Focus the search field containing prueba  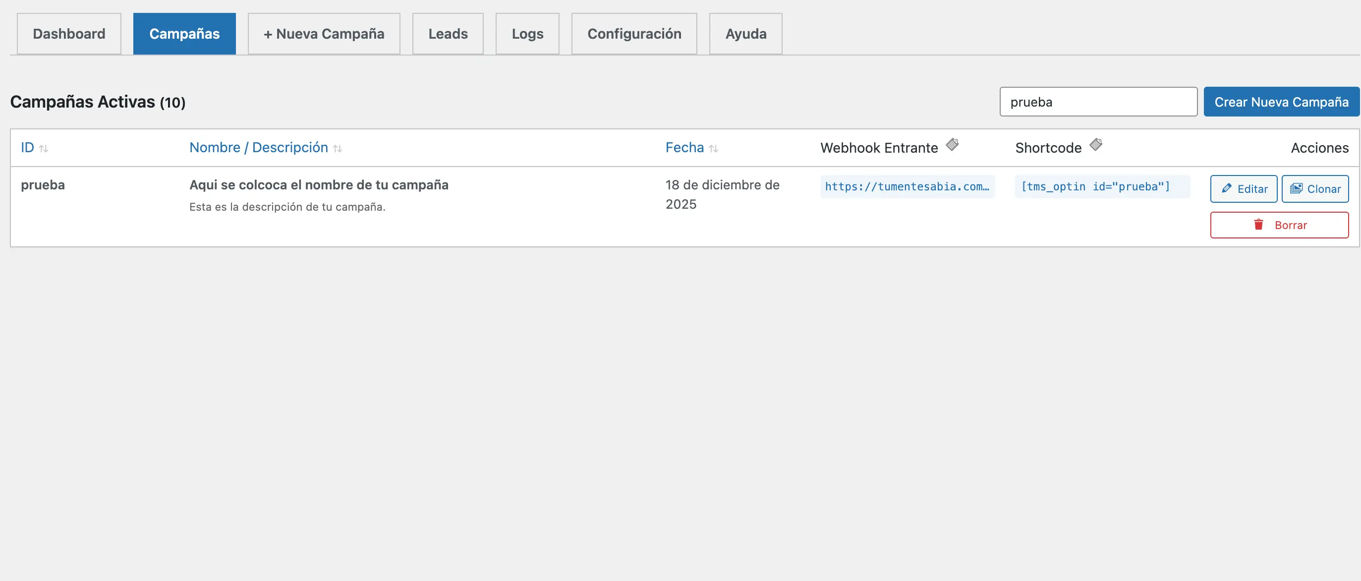coord(1098,102)
